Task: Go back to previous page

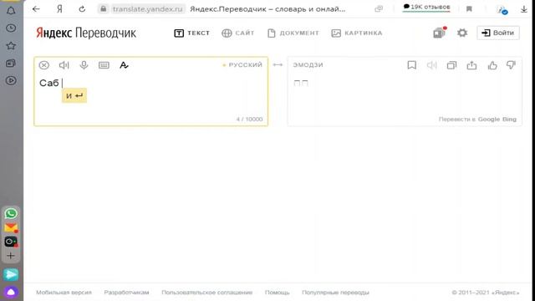Action: (36, 9)
